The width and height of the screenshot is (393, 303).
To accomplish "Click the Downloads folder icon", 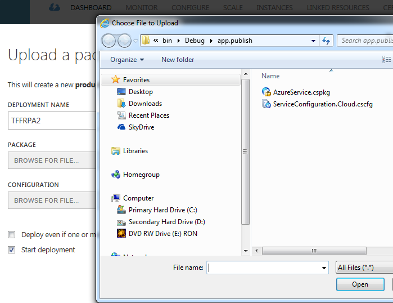I will [x=121, y=104].
